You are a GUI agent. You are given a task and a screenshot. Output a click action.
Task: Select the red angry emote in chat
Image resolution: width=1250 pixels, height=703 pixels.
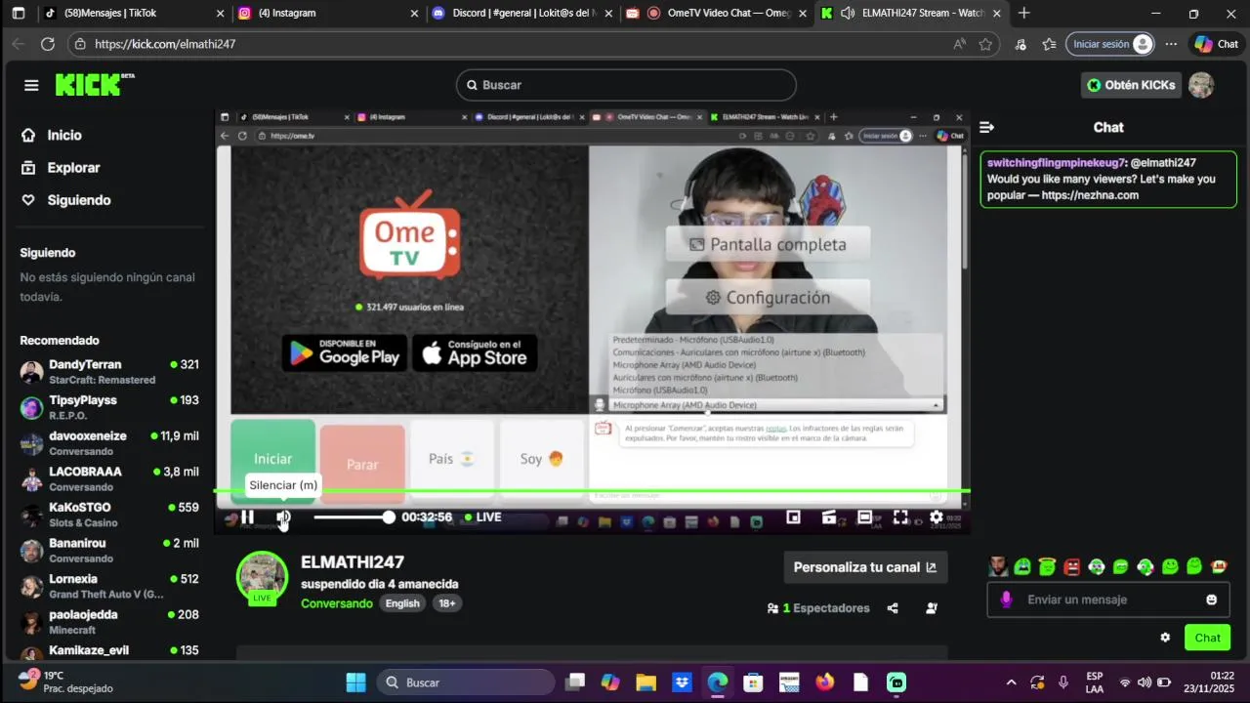1071,566
